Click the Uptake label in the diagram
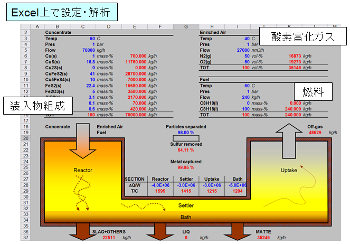350x244 pixels. click(289, 171)
